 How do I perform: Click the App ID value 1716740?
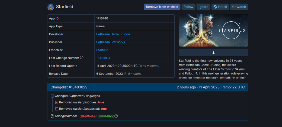pos(102,18)
